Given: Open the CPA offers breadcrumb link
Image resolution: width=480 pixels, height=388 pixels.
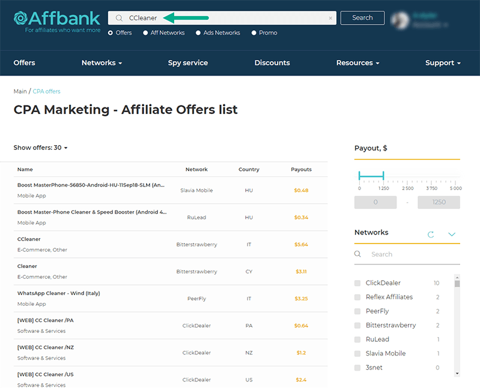Looking at the screenshot, I should click(46, 91).
